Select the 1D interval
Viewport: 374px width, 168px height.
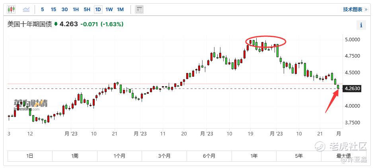pyautogui.click(x=98, y=9)
